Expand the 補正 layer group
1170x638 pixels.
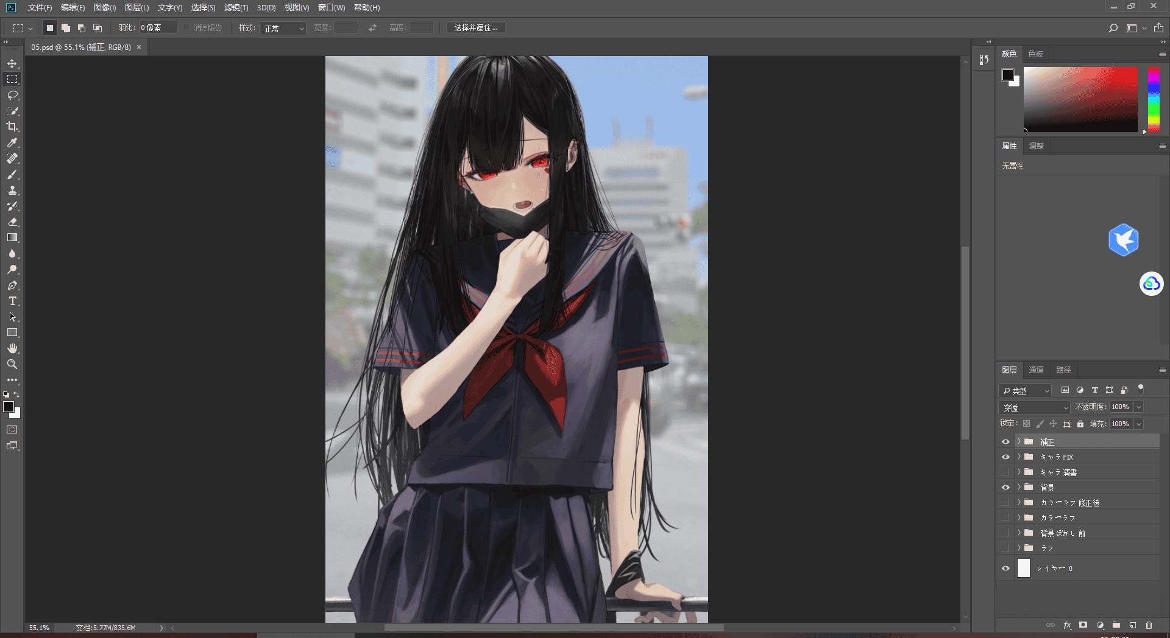[1018, 441]
